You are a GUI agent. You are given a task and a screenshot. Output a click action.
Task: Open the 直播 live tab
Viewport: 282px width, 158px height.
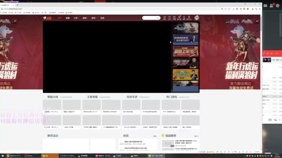pyautogui.click(x=68, y=18)
